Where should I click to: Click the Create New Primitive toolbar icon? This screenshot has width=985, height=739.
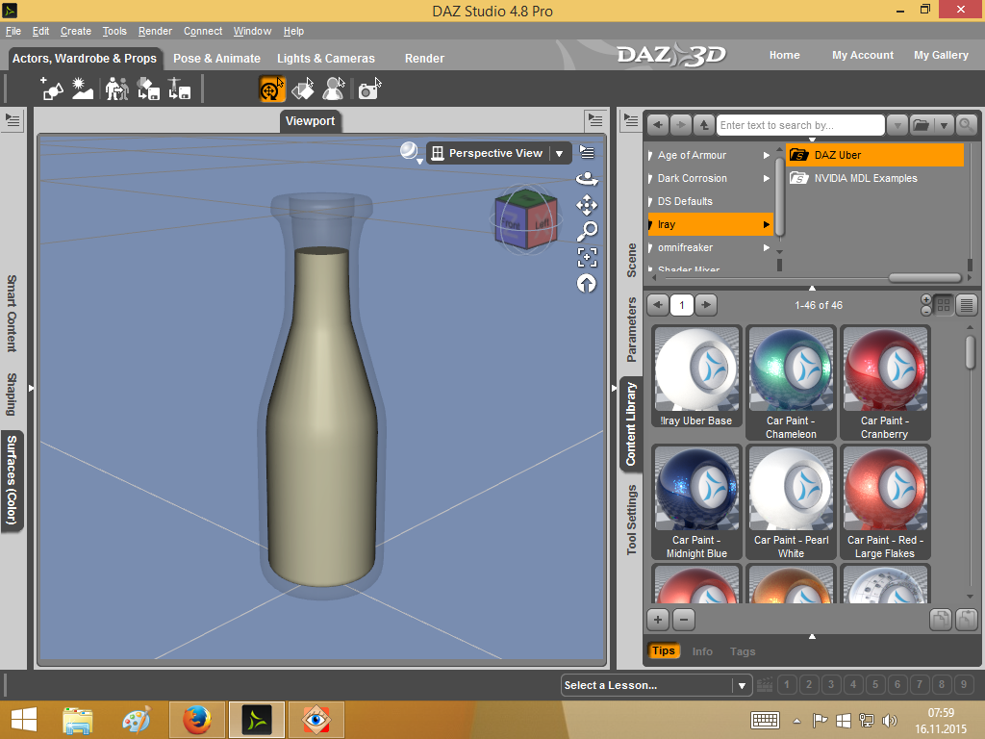tap(52, 89)
